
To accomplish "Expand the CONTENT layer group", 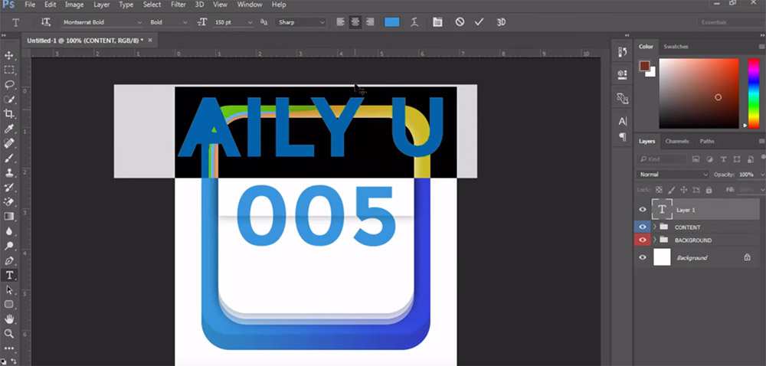I will click(654, 227).
